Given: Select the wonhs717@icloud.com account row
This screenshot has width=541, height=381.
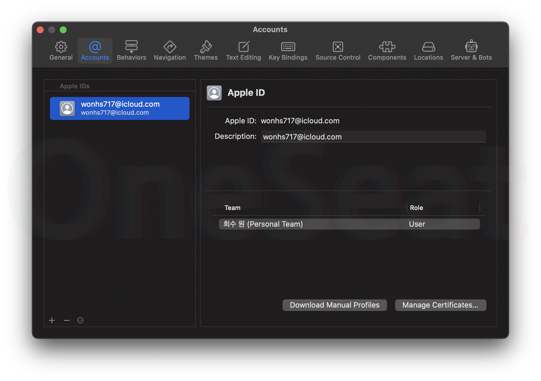Looking at the screenshot, I should tap(120, 108).
